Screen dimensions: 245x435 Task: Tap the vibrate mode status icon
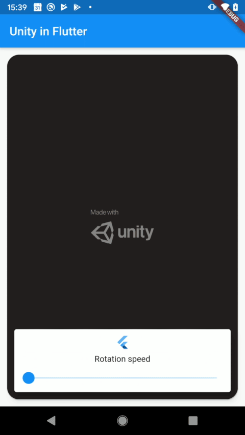212,7
